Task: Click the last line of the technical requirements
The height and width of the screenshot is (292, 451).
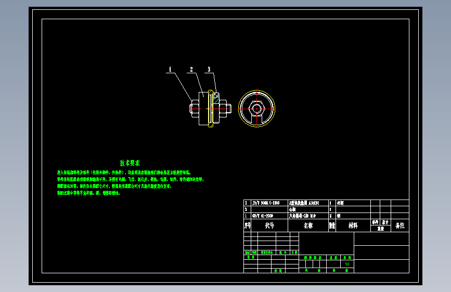Action: [x=88, y=193]
